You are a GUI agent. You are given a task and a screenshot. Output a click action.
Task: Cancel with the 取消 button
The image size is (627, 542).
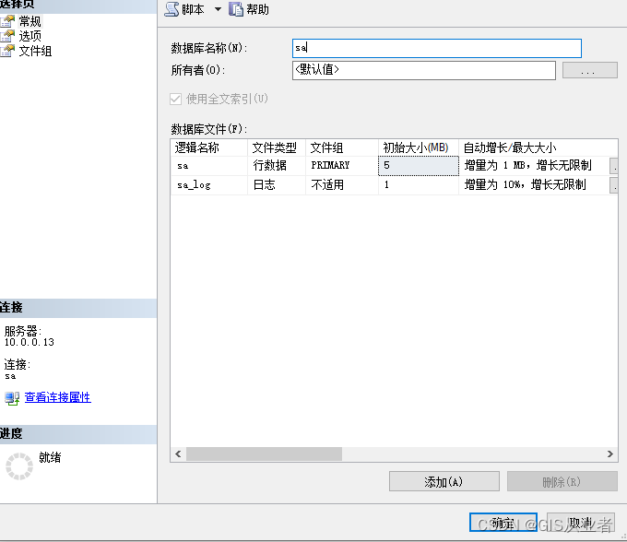[x=581, y=523]
